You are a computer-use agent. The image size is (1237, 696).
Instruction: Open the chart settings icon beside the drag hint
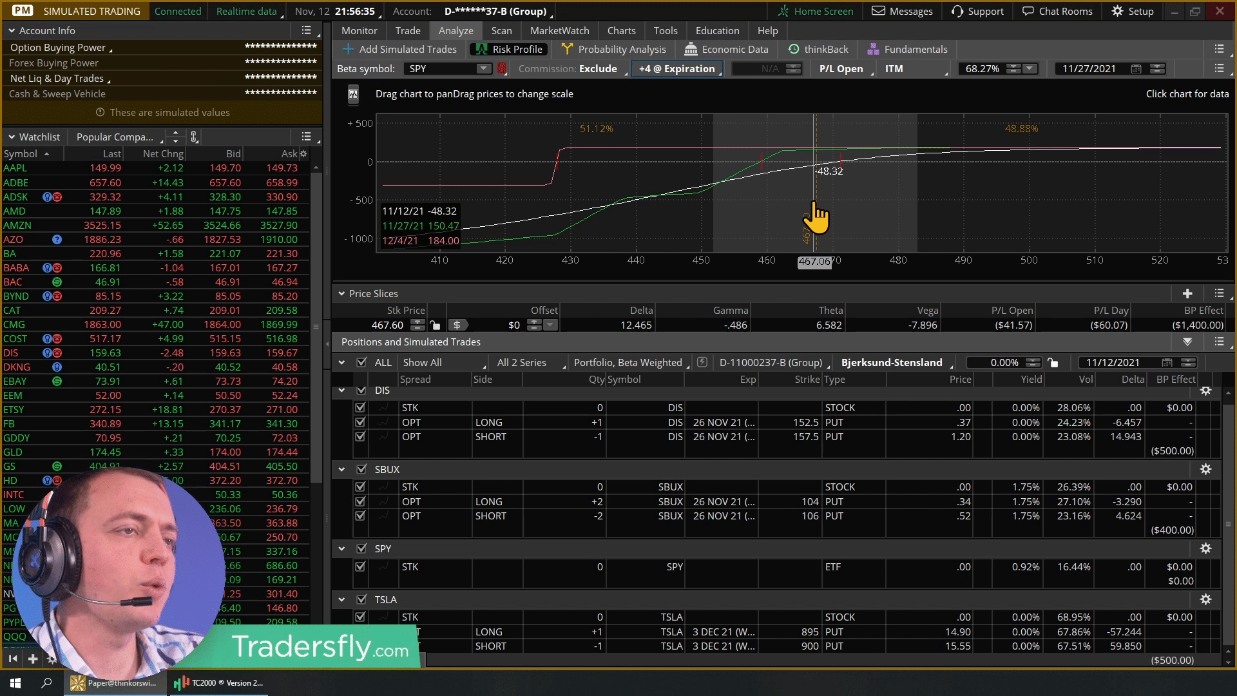[353, 94]
